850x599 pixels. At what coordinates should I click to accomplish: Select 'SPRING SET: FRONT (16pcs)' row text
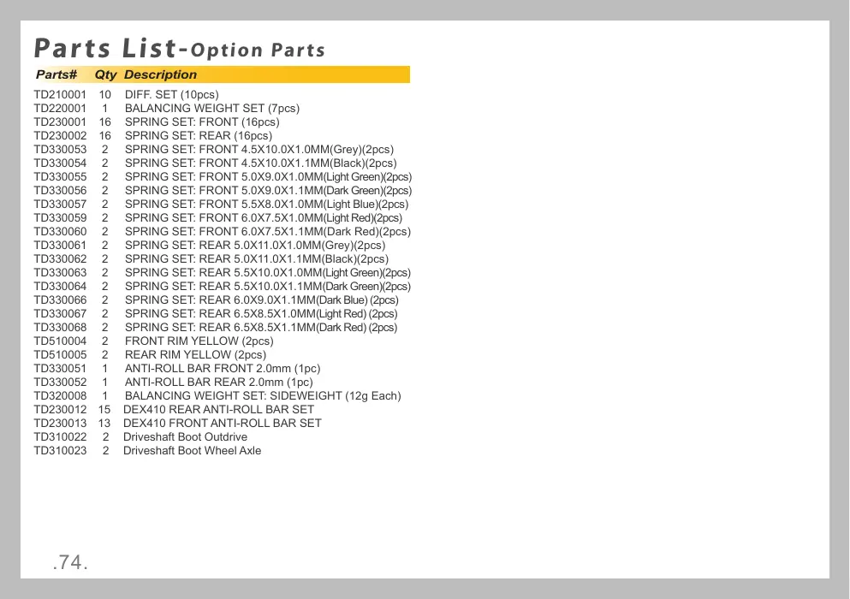click(202, 122)
